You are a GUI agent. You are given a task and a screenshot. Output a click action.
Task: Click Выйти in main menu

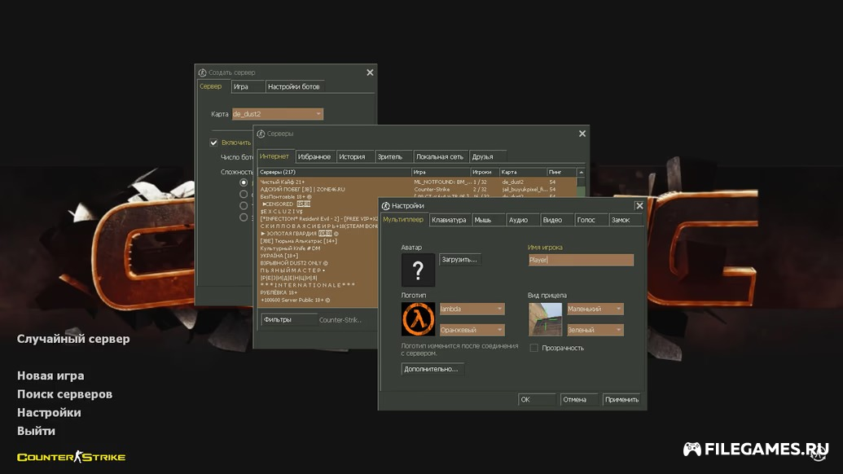tap(36, 431)
